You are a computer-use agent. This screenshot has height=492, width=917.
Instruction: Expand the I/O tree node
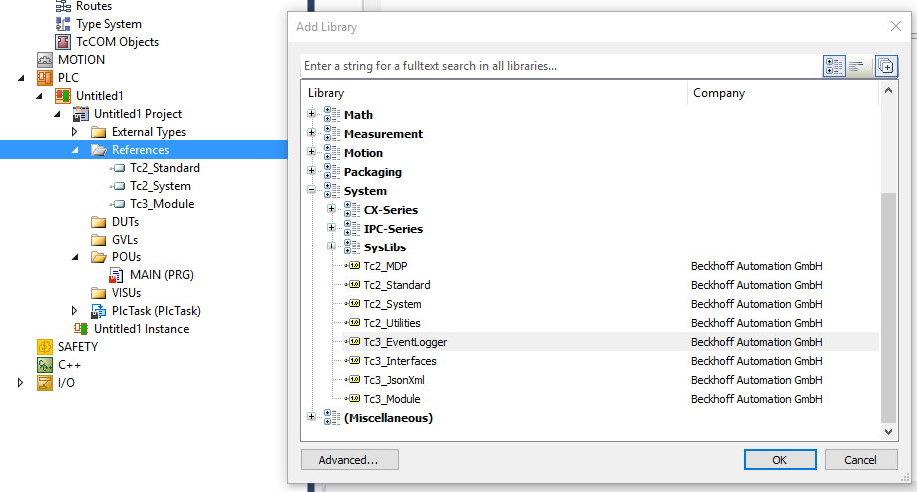click(x=21, y=383)
